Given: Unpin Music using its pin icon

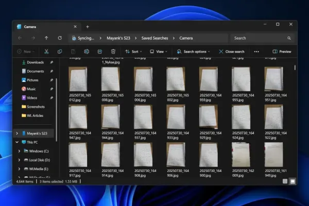Looking at the screenshot, I should click(51, 89).
